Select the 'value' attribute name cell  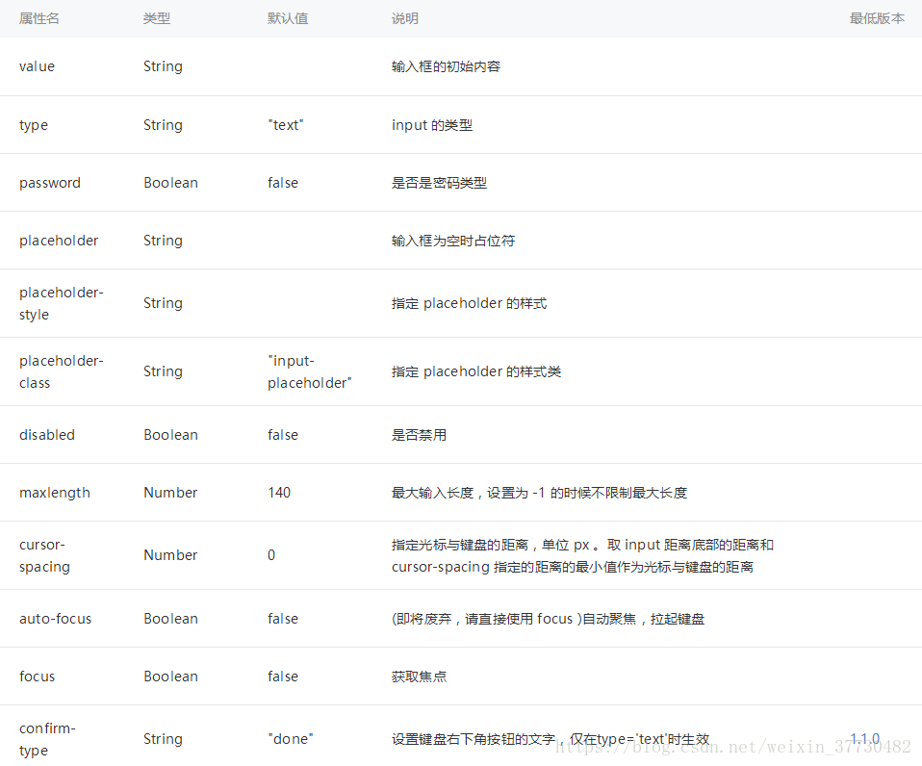37,66
